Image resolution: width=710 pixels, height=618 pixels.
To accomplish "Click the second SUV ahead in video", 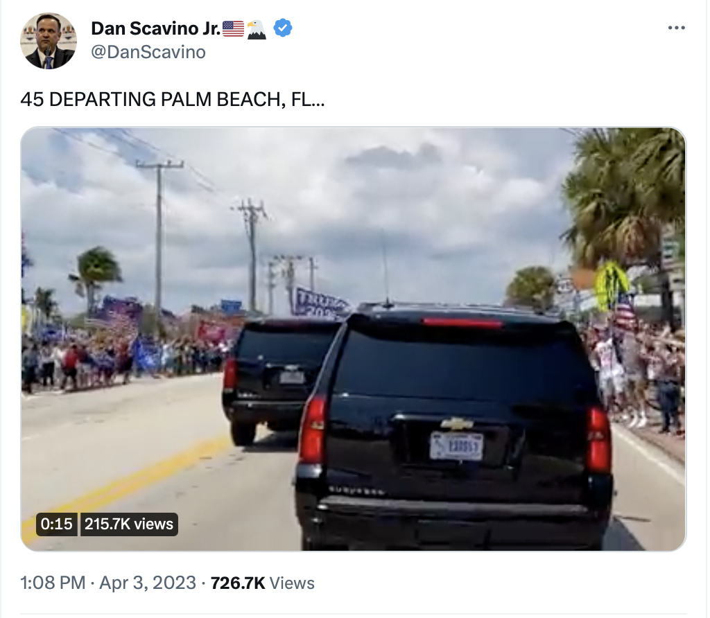I will pyautogui.click(x=276, y=380).
